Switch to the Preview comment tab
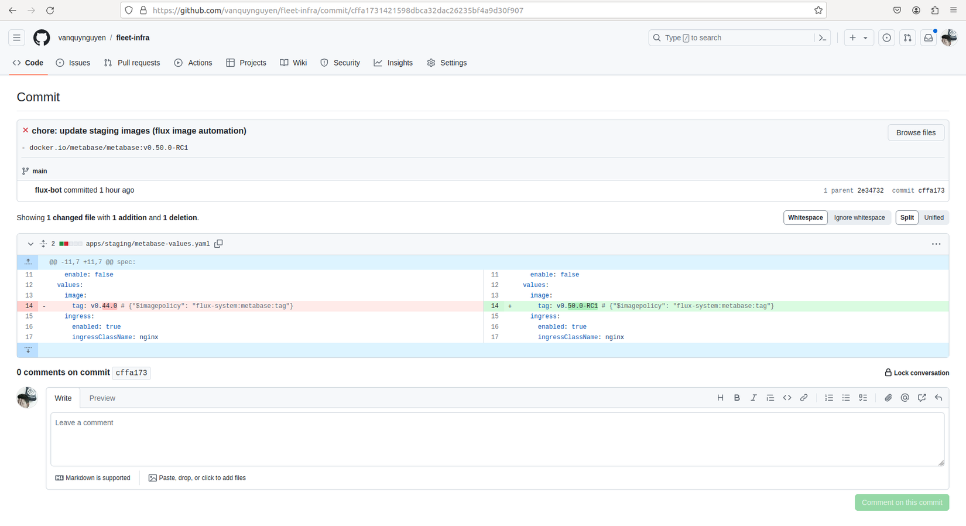The image size is (966, 526). point(102,398)
